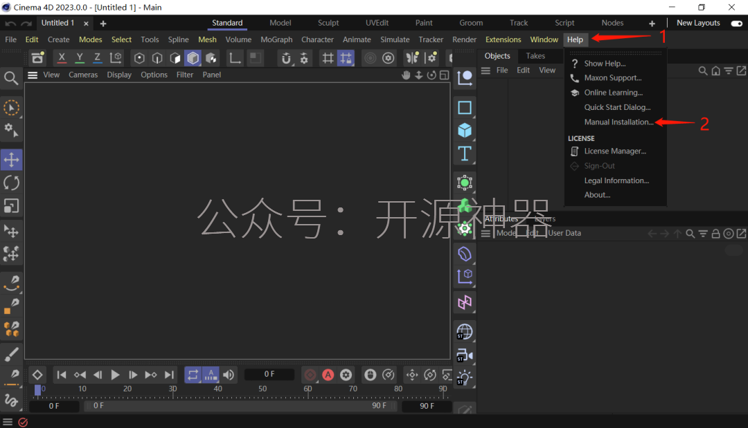Viewport: 748px width, 428px height.
Task: Open the viewport Filter menu
Action: pyautogui.click(x=185, y=75)
